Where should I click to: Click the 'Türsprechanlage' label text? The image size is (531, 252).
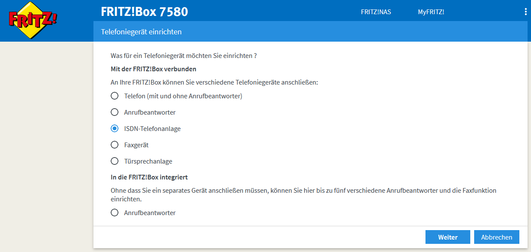coord(148,161)
